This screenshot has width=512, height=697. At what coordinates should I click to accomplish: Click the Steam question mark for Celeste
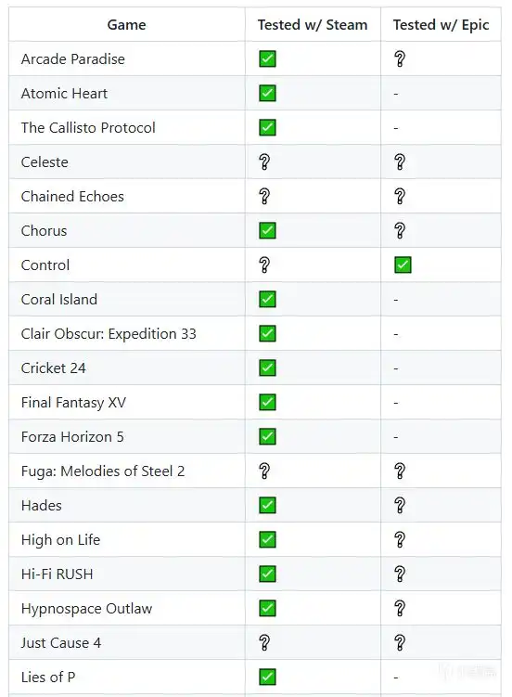pos(264,161)
